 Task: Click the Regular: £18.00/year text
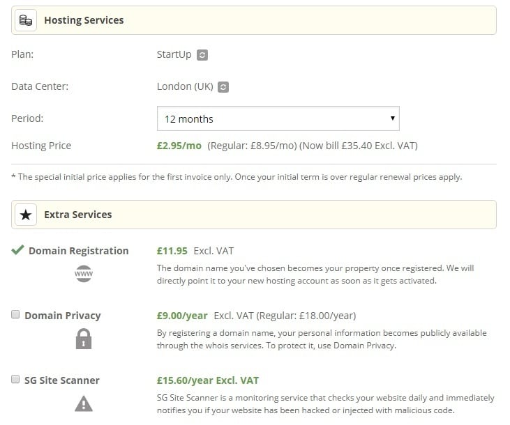(306, 316)
